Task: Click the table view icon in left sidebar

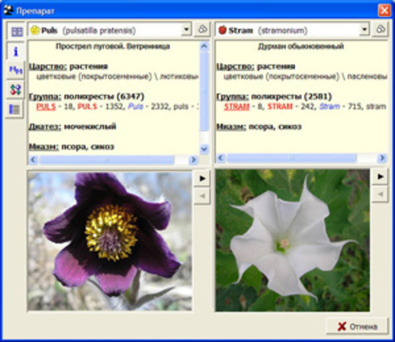Action: (x=16, y=32)
